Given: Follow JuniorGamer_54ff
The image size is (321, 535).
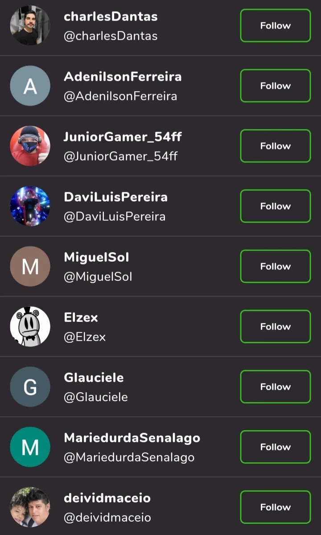Looking at the screenshot, I should pyautogui.click(x=275, y=146).
